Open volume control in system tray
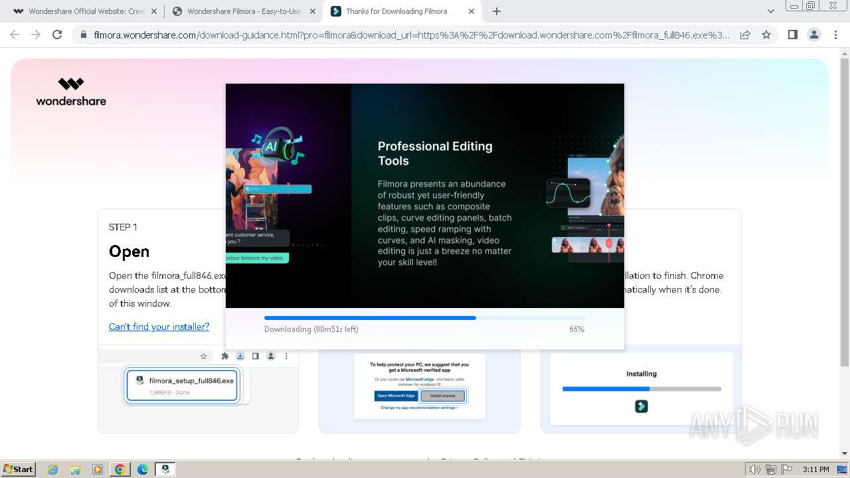This screenshot has width=850, height=478. (755, 469)
